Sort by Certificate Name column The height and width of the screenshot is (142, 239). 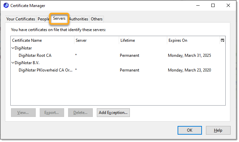[42, 40]
